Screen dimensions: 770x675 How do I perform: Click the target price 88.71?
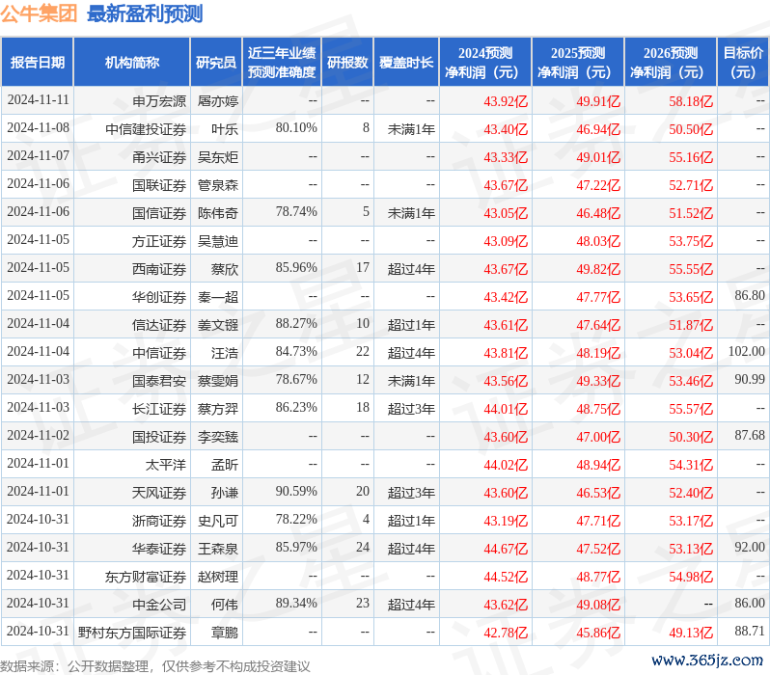[x=750, y=632]
